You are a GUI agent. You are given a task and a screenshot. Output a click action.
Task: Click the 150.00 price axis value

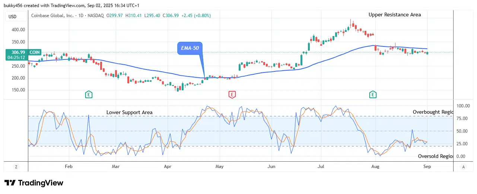(18, 90)
